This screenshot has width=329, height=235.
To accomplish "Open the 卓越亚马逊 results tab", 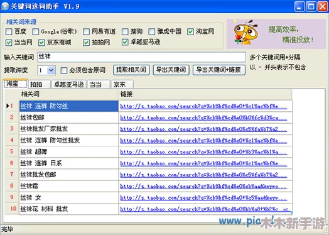I will click(69, 84).
